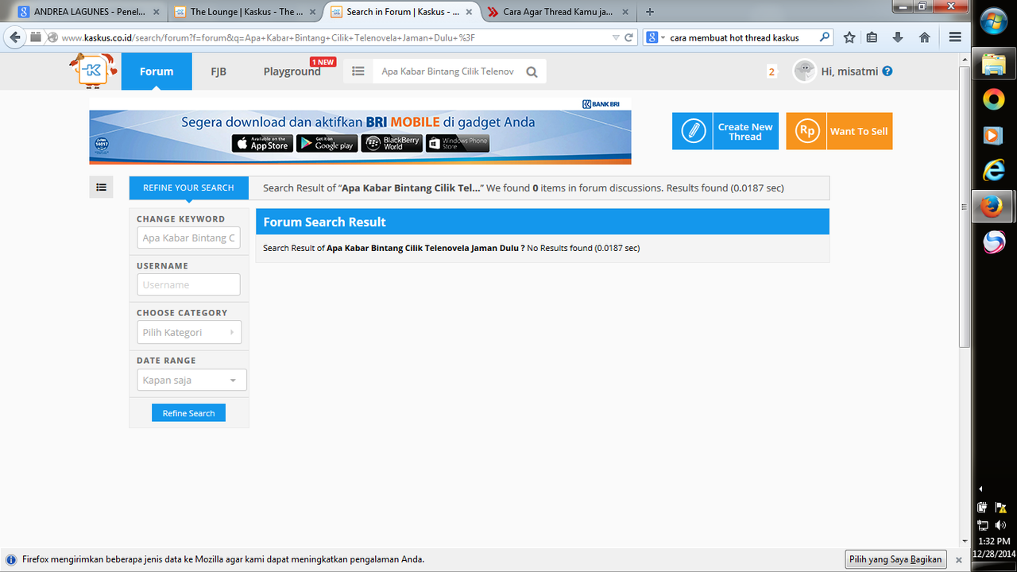Switch to Cara Agar Thread Kamu tab
Image resolution: width=1017 pixels, height=572 pixels.
(558, 12)
